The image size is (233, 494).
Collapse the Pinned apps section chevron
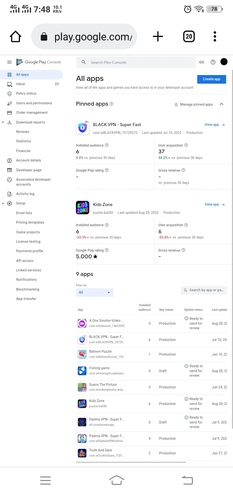pyautogui.click(x=221, y=104)
